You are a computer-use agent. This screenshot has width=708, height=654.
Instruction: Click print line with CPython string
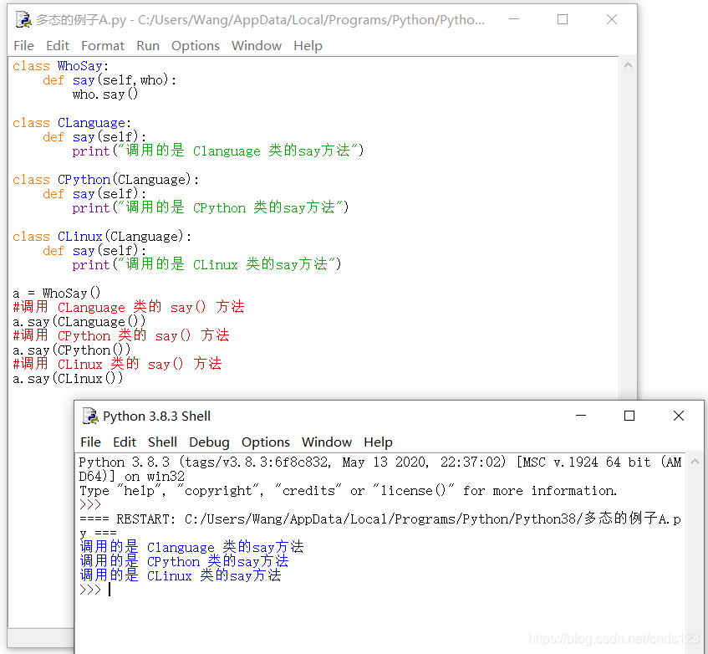(x=211, y=207)
